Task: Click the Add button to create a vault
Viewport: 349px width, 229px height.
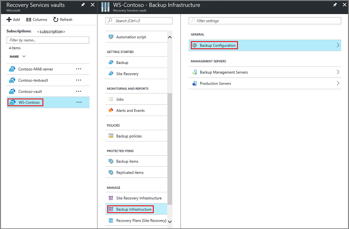Action: pos(13,19)
